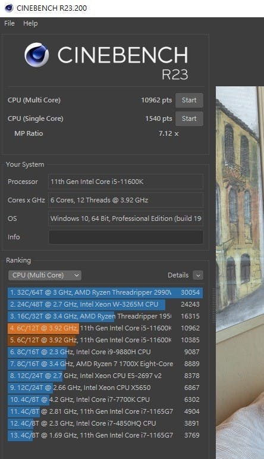The height and width of the screenshot is (459, 264).
Task: Open the Help menu
Action: 30,23
